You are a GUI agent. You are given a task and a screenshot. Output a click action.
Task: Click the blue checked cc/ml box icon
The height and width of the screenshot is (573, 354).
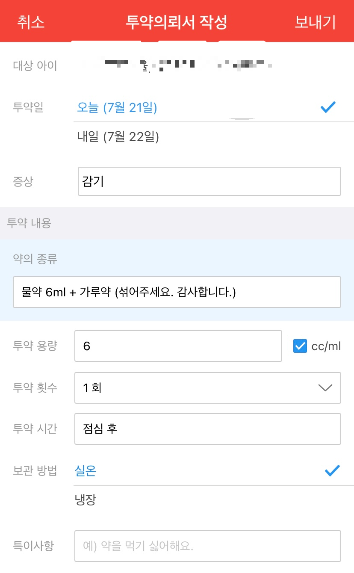point(301,346)
